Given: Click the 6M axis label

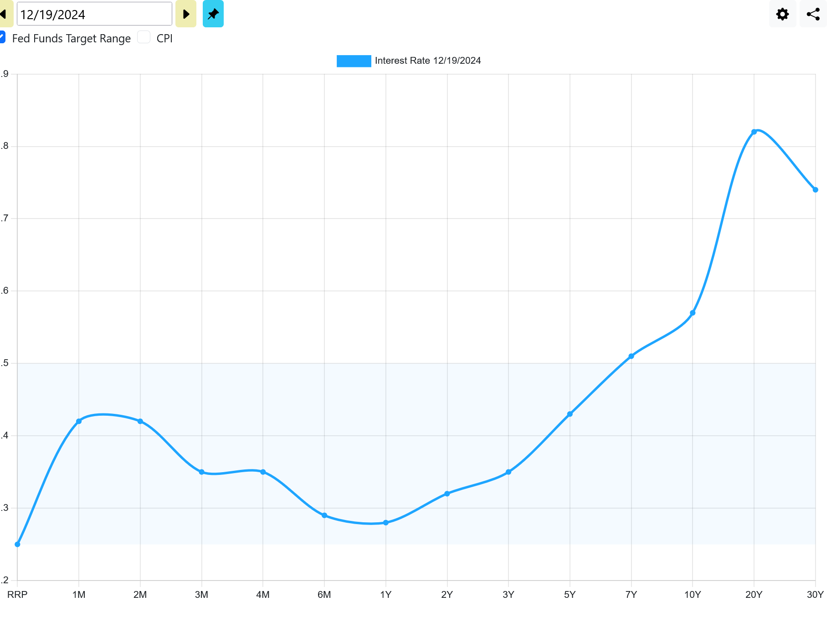Looking at the screenshot, I should tap(324, 594).
